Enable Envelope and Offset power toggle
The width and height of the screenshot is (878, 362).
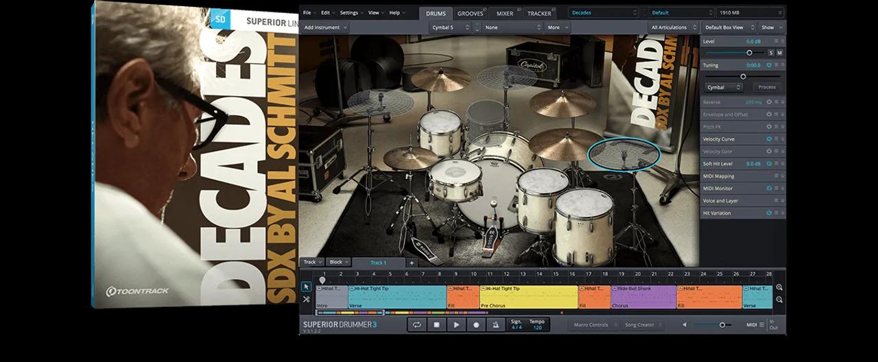[769, 114]
